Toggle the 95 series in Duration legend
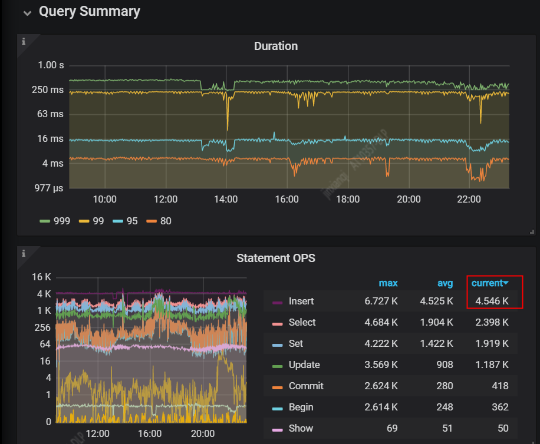This screenshot has height=444, width=540. (132, 221)
